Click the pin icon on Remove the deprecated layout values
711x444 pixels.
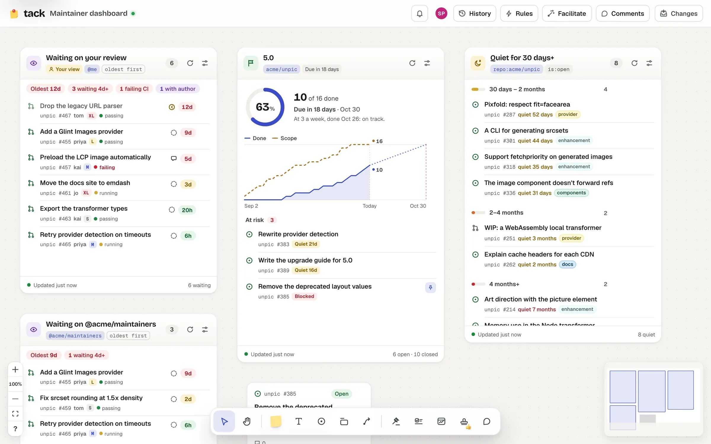pyautogui.click(x=430, y=287)
